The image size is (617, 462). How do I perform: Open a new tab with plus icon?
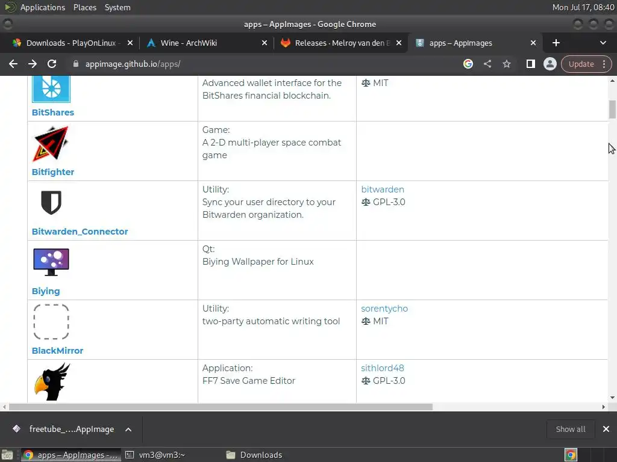point(556,43)
